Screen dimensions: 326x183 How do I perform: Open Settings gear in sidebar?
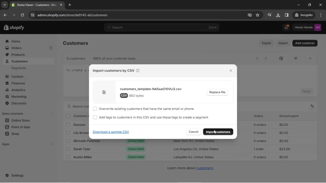coord(7,175)
